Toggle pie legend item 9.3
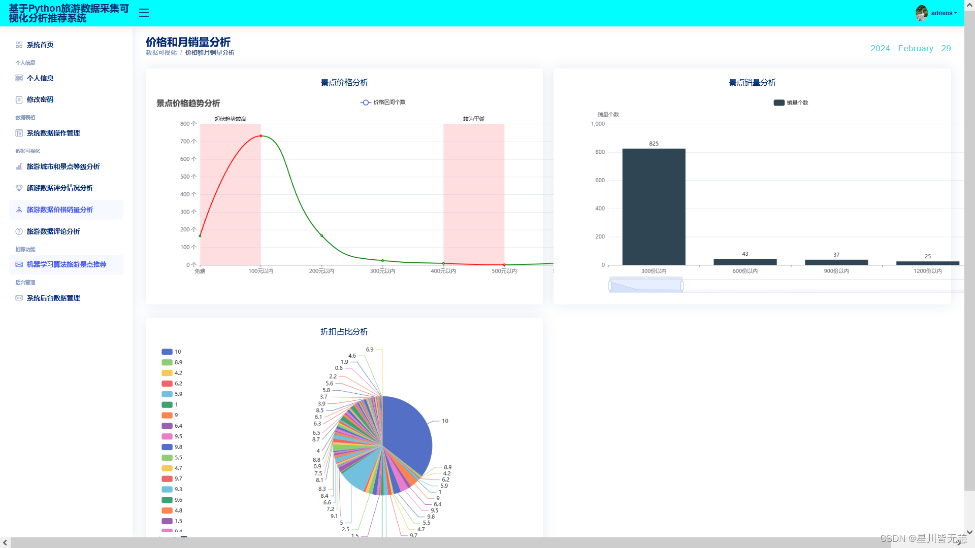975x548 pixels. (x=172, y=490)
